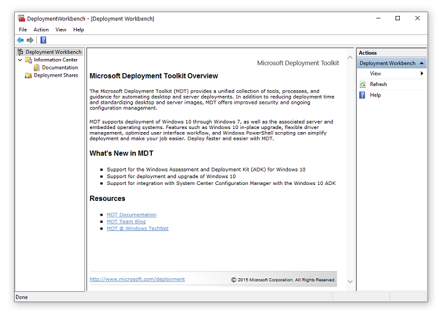Click the Information Center folder icon
The width and height of the screenshot is (446, 317).
(29, 60)
